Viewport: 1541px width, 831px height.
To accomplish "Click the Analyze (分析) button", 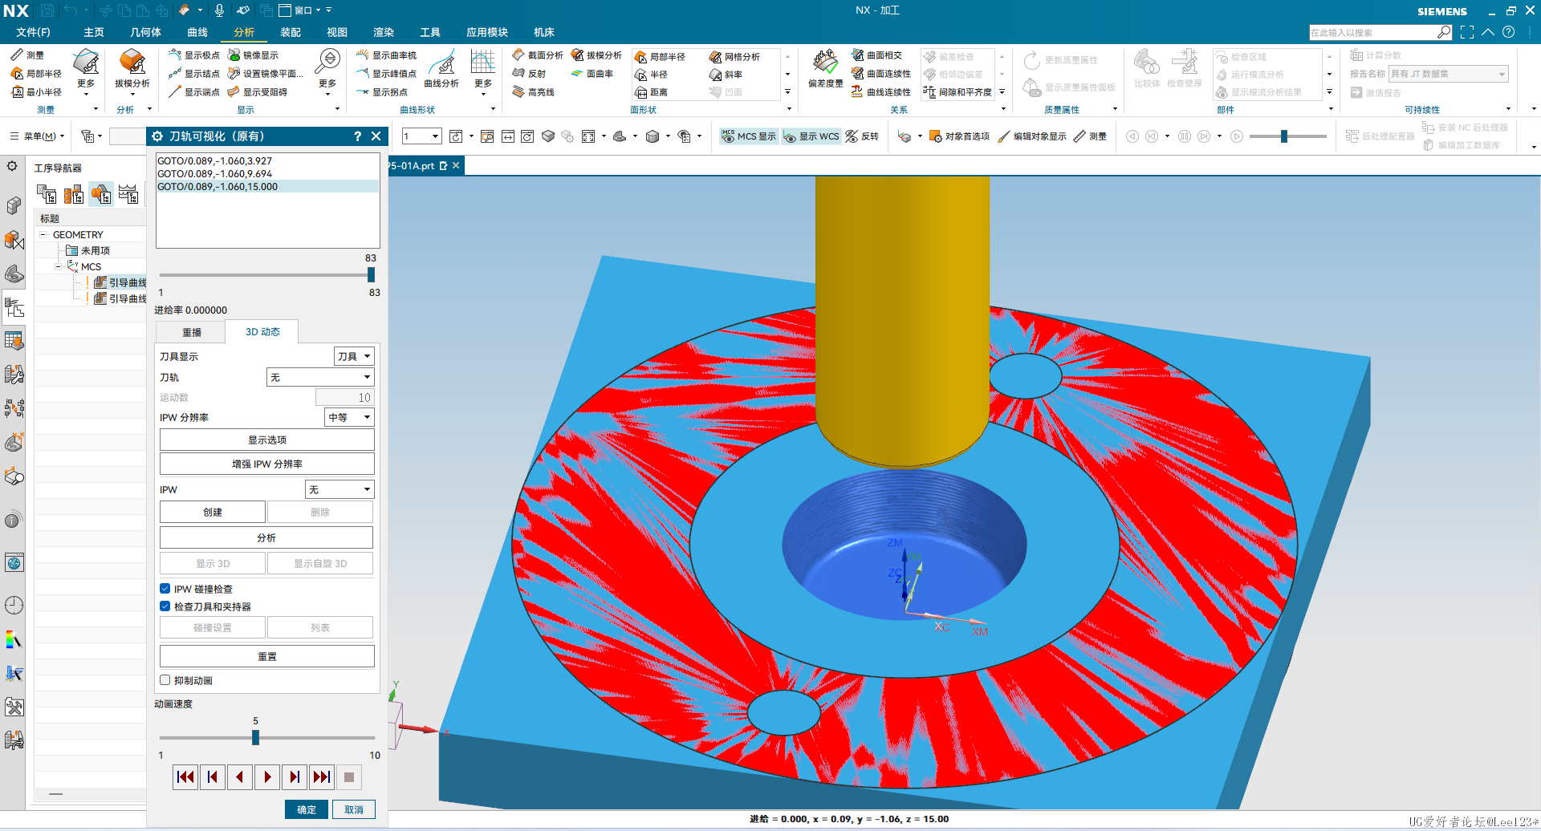I will (x=267, y=537).
